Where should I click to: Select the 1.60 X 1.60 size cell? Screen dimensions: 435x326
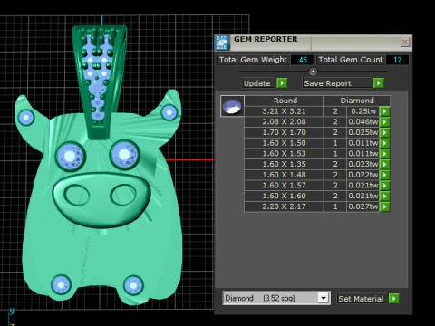pyautogui.click(x=284, y=196)
